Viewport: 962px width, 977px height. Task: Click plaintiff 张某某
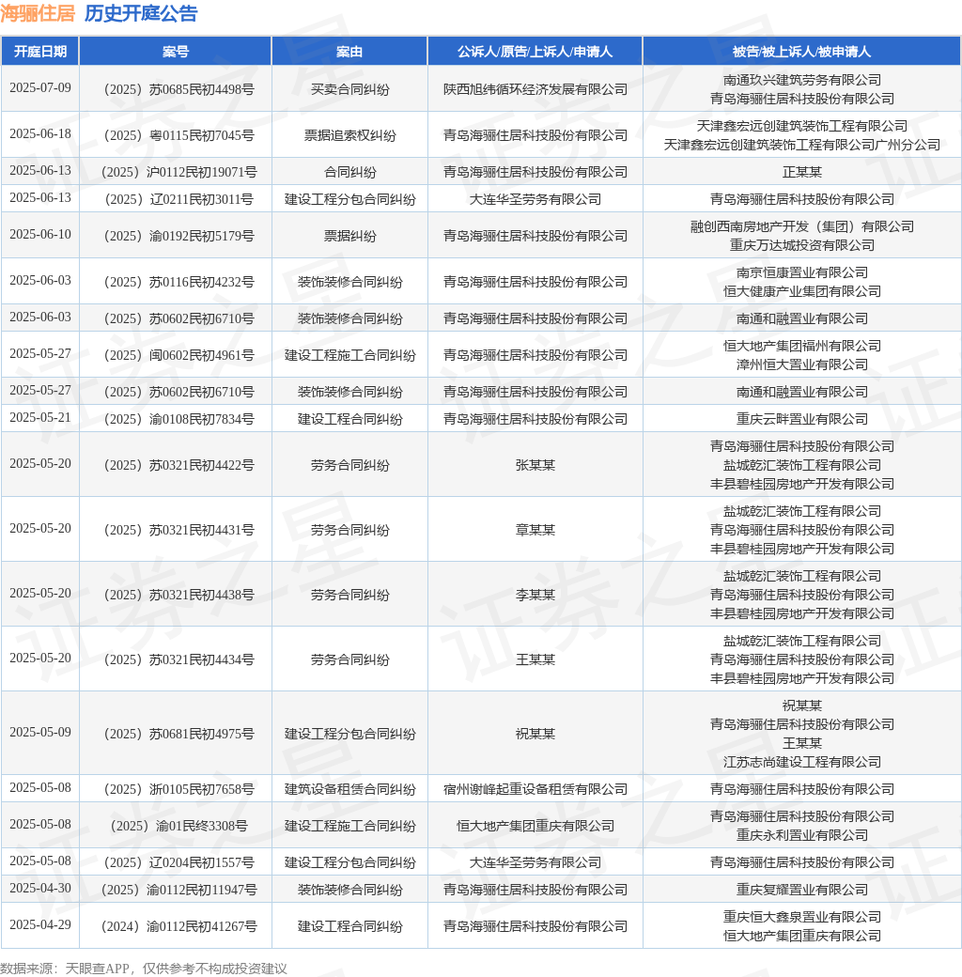(535, 465)
